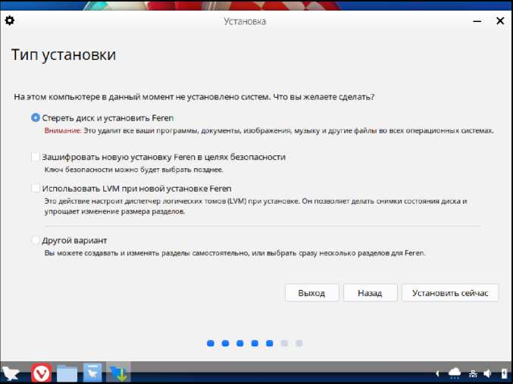Screen dimensions: 513x384
Task: Click the LVM description text about disk snapshots
Action: [255, 206]
